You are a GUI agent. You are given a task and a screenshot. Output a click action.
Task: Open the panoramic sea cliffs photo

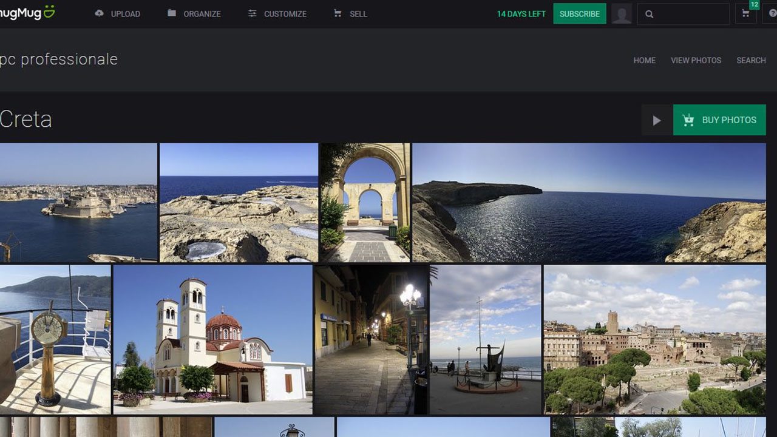[589, 202]
